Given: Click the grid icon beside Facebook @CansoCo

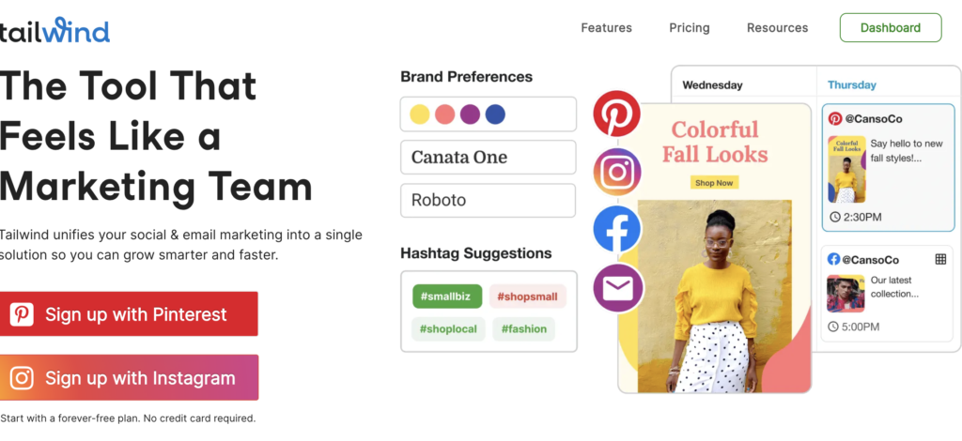Looking at the screenshot, I should click(x=940, y=259).
